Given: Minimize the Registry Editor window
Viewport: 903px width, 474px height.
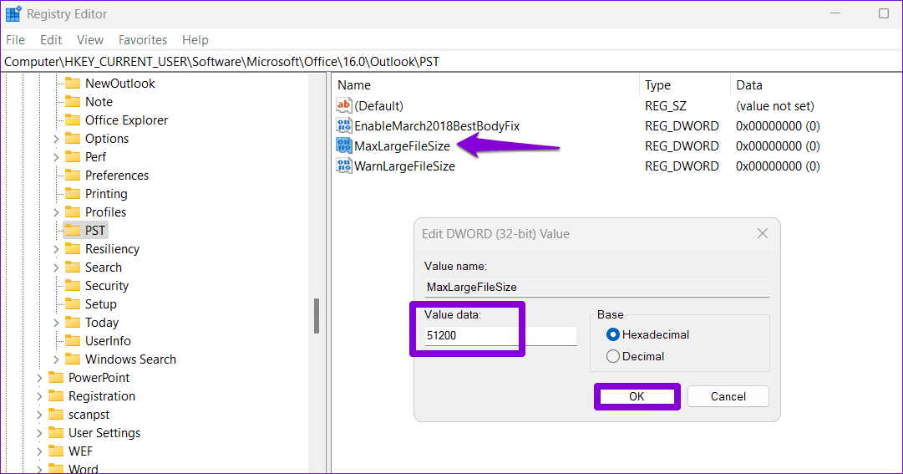Looking at the screenshot, I should 835,13.
